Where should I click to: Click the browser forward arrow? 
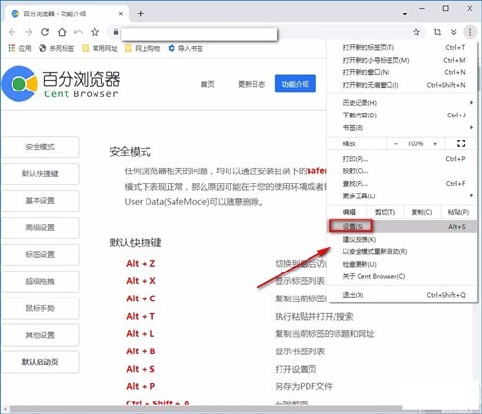pos(29,32)
